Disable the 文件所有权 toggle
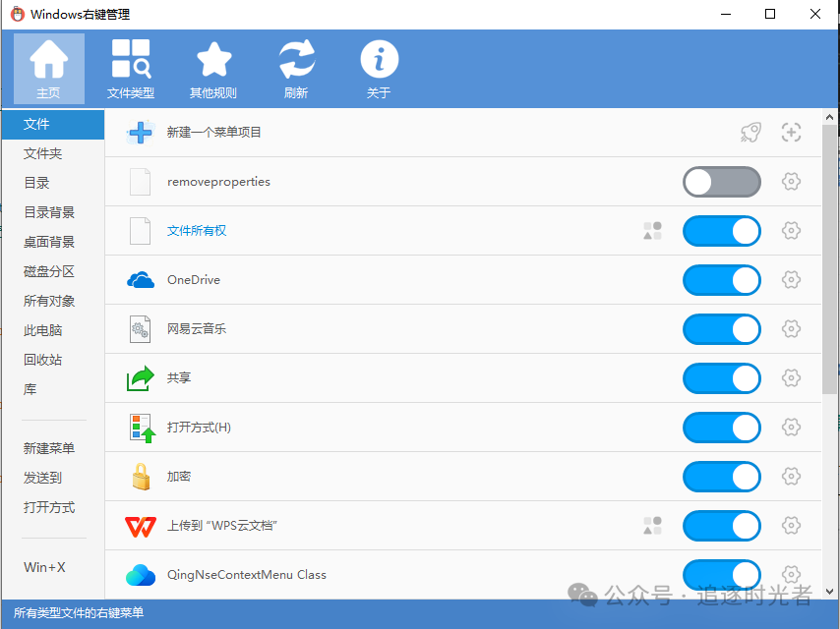 [722, 231]
